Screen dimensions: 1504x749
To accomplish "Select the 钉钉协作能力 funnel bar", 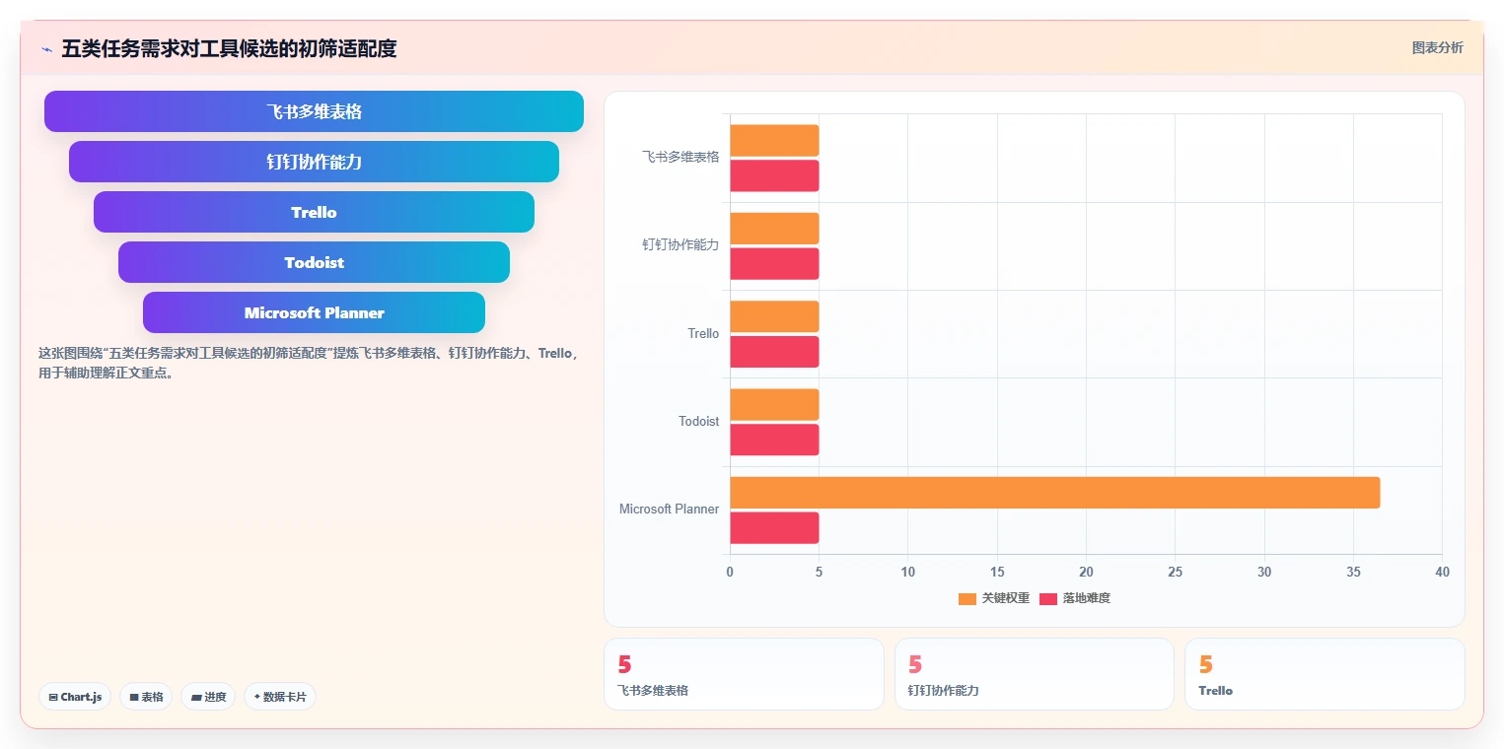I will tap(314, 162).
